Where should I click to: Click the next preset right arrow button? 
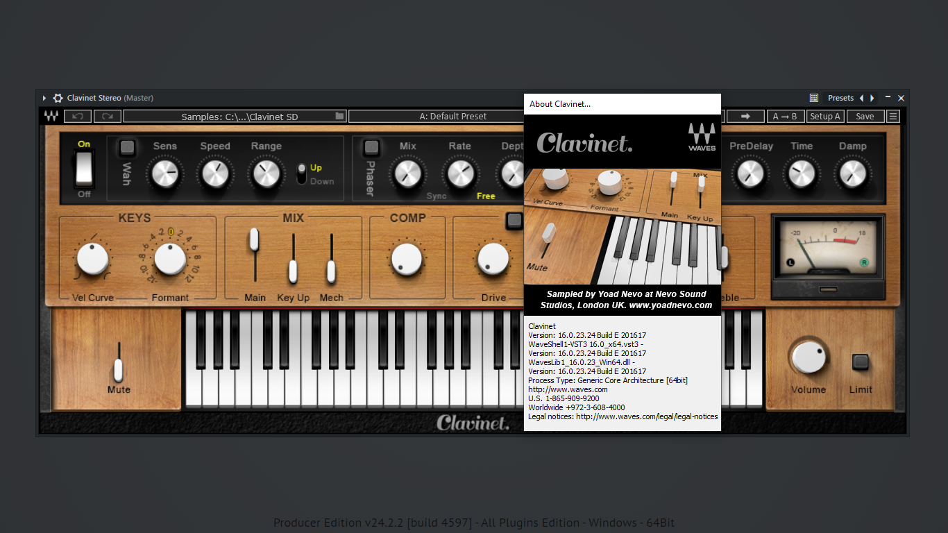872,99
